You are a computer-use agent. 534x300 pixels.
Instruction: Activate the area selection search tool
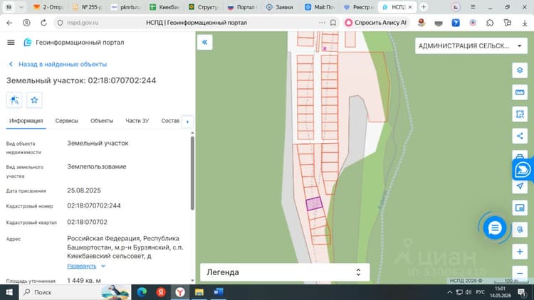520,114
